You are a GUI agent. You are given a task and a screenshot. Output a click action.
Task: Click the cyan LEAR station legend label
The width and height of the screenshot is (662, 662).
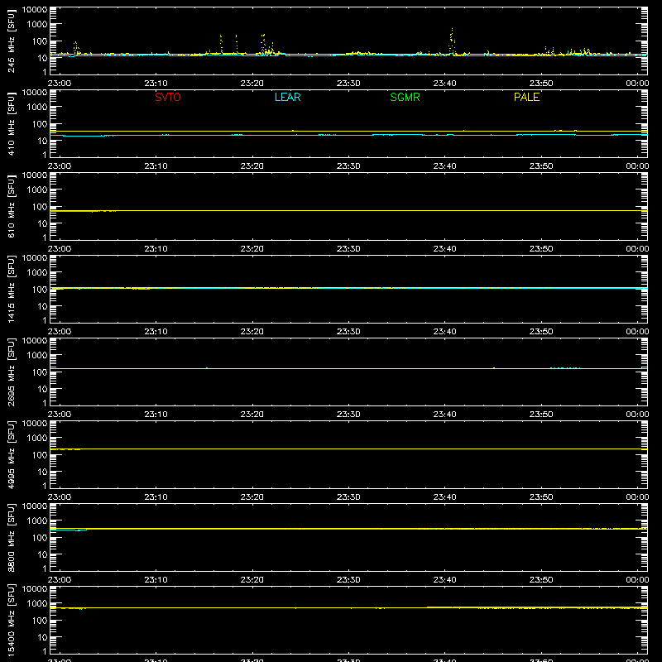click(x=287, y=97)
